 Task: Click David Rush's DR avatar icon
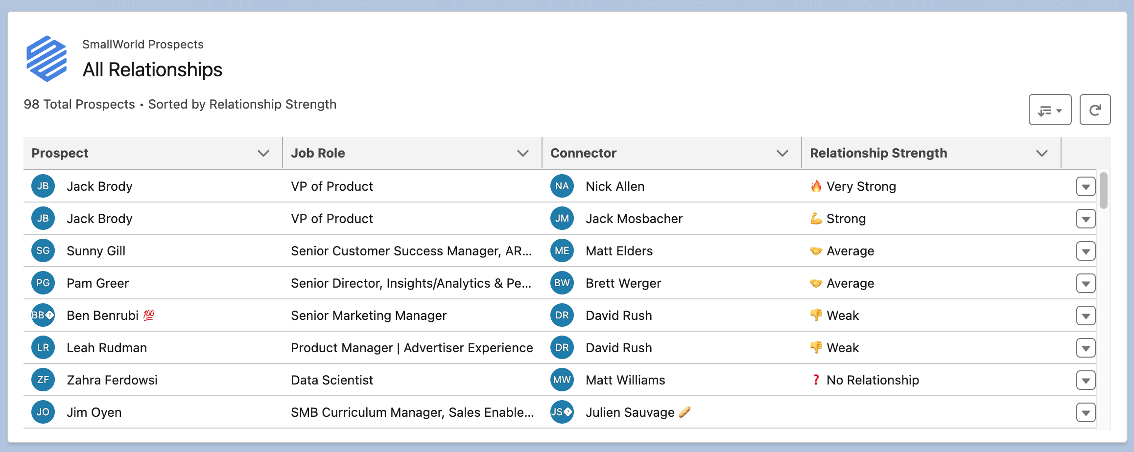[562, 316]
